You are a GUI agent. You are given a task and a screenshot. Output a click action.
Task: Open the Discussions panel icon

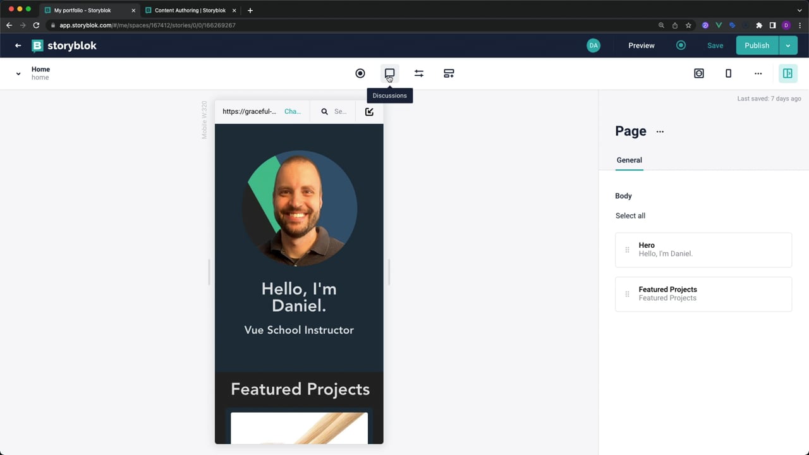click(389, 73)
